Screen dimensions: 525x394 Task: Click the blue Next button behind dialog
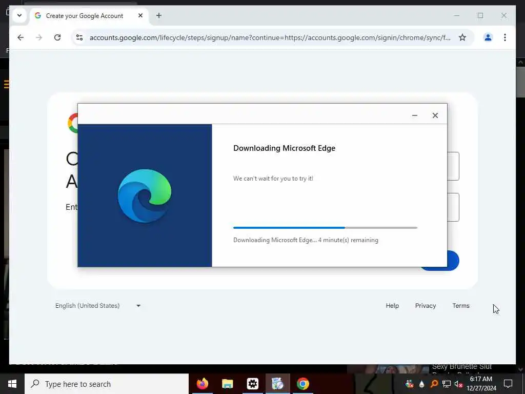pyautogui.click(x=453, y=261)
